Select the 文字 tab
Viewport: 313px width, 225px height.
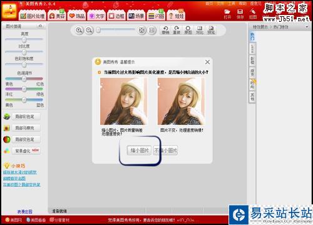[x=96, y=16]
